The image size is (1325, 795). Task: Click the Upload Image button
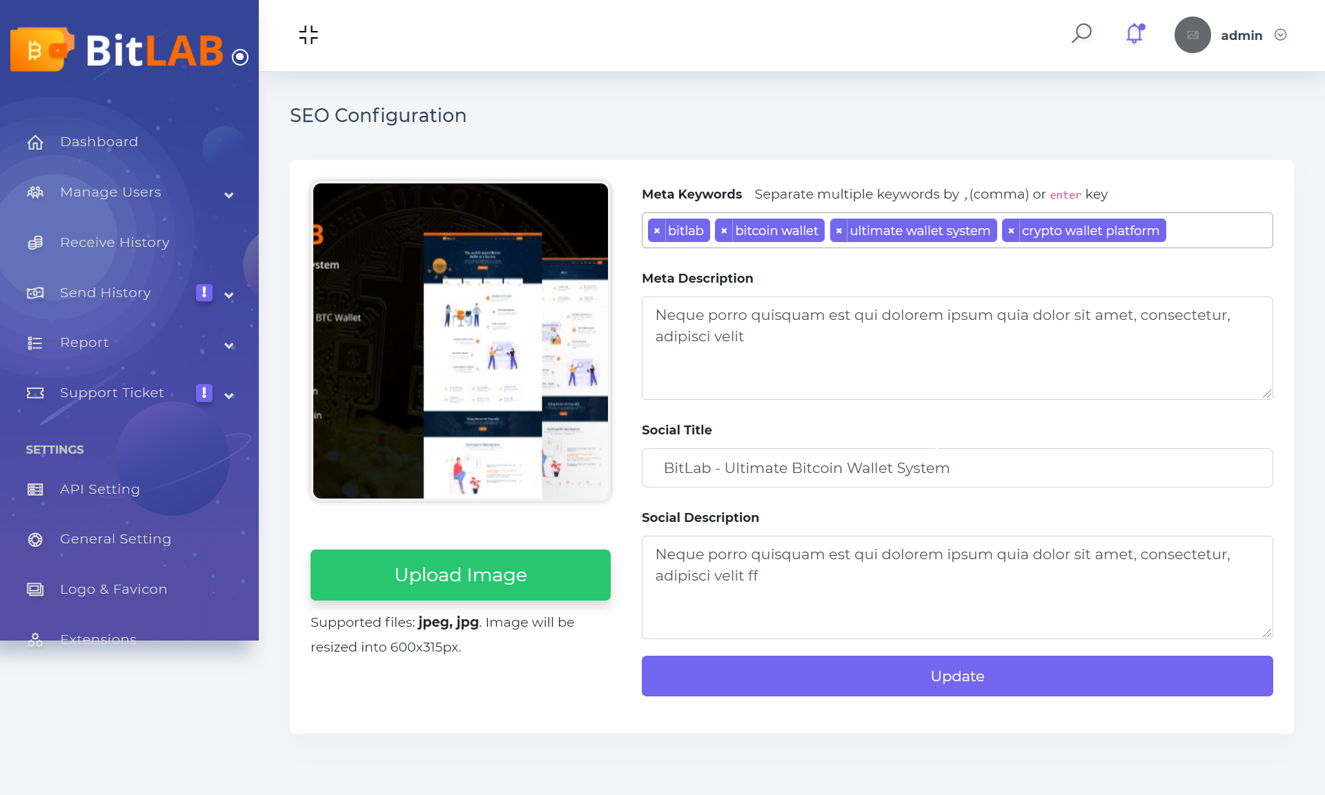point(460,574)
